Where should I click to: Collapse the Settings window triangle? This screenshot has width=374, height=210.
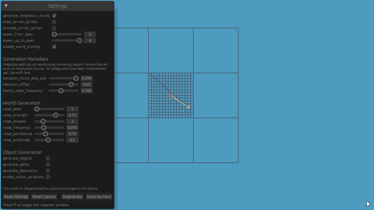[x=6, y=6]
